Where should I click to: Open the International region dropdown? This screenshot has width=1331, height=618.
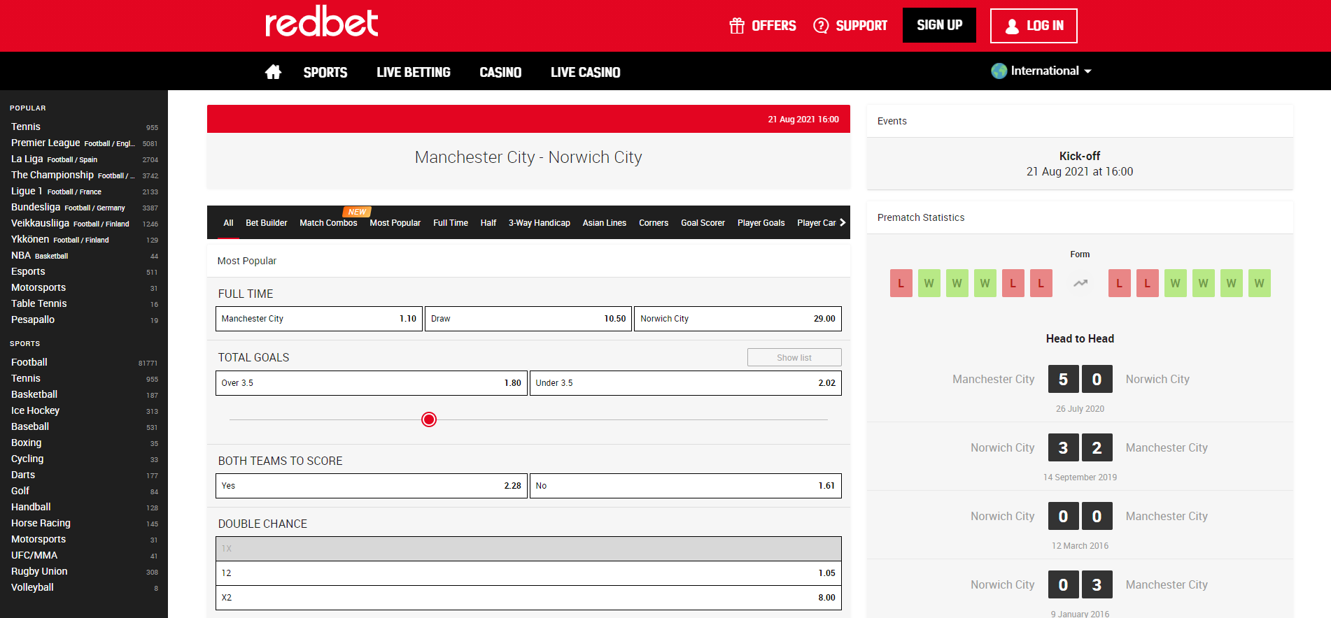(1041, 71)
